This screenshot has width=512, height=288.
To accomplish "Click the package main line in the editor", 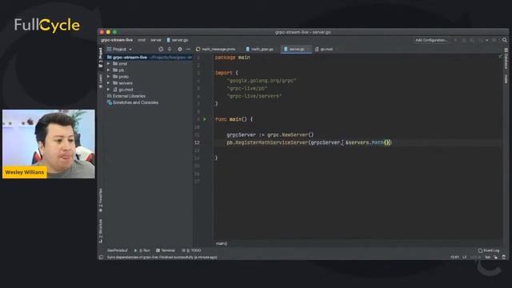I will point(233,57).
